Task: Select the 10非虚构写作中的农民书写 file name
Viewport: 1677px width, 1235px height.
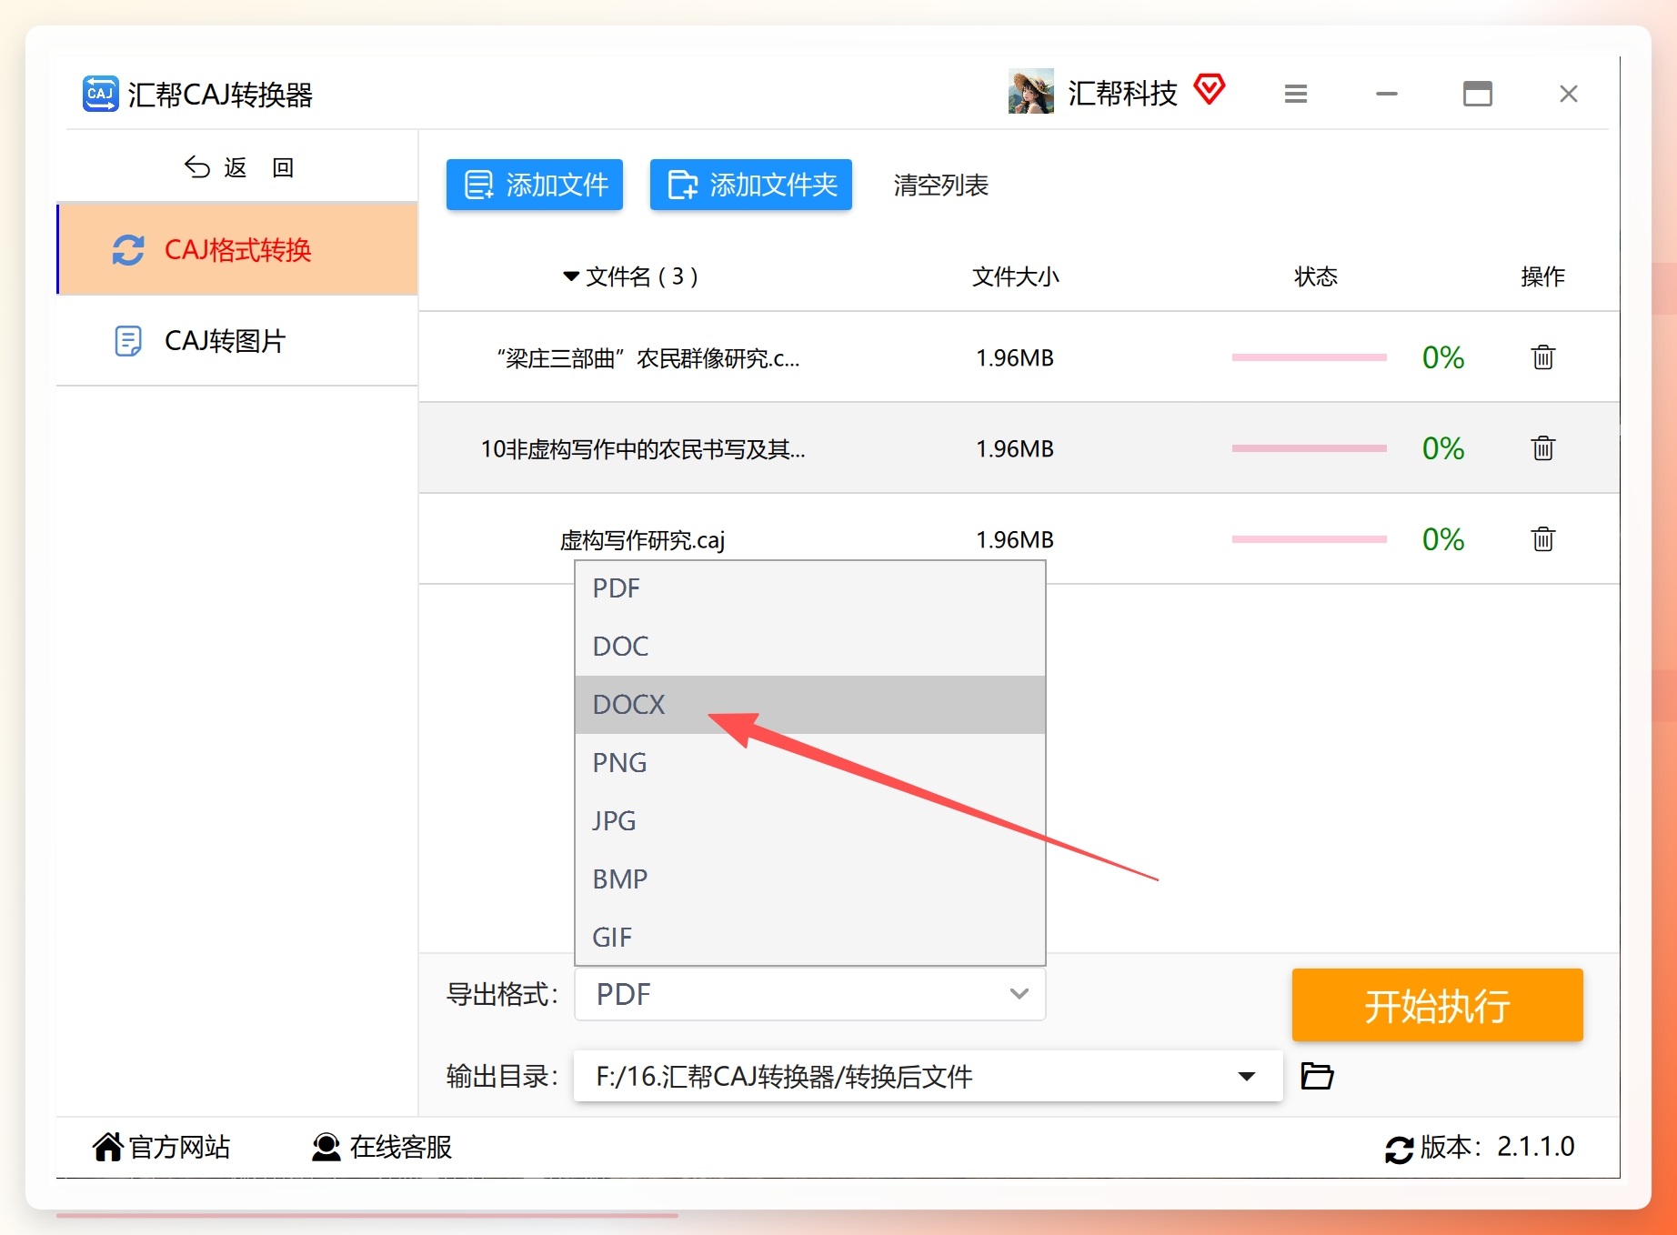Action: point(643,449)
